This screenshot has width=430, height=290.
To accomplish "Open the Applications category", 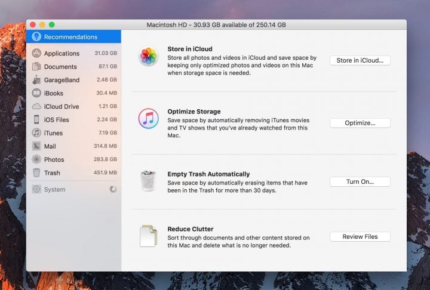I will (73, 53).
